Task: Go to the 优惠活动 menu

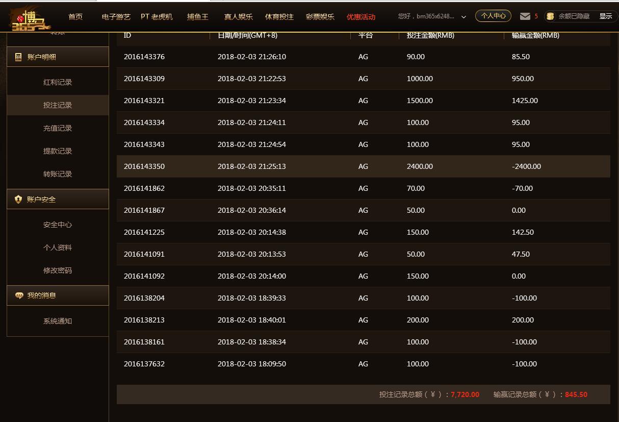Action: 360,17
